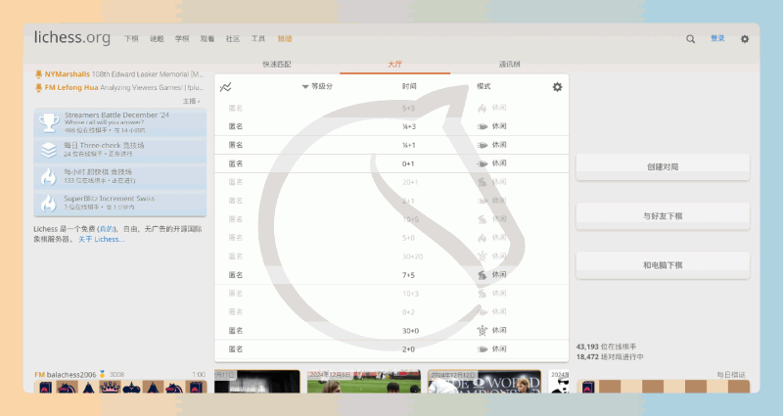Click the rabbit icon in the 7+5 row
Image resolution: width=783 pixels, height=416 pixels.
tap(482, 275)
